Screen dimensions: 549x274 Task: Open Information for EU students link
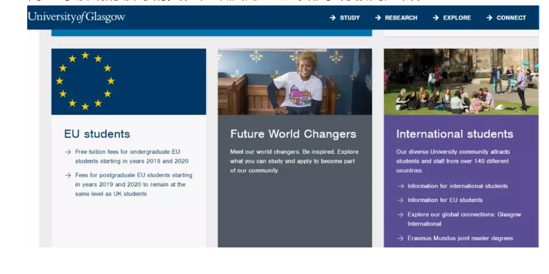coord(444,200)
